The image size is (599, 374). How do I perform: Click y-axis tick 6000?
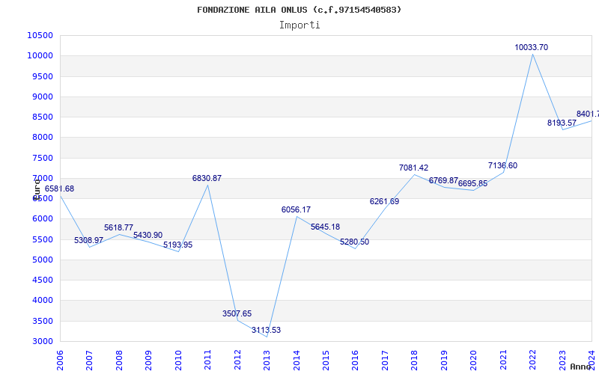tap(42, 219)
